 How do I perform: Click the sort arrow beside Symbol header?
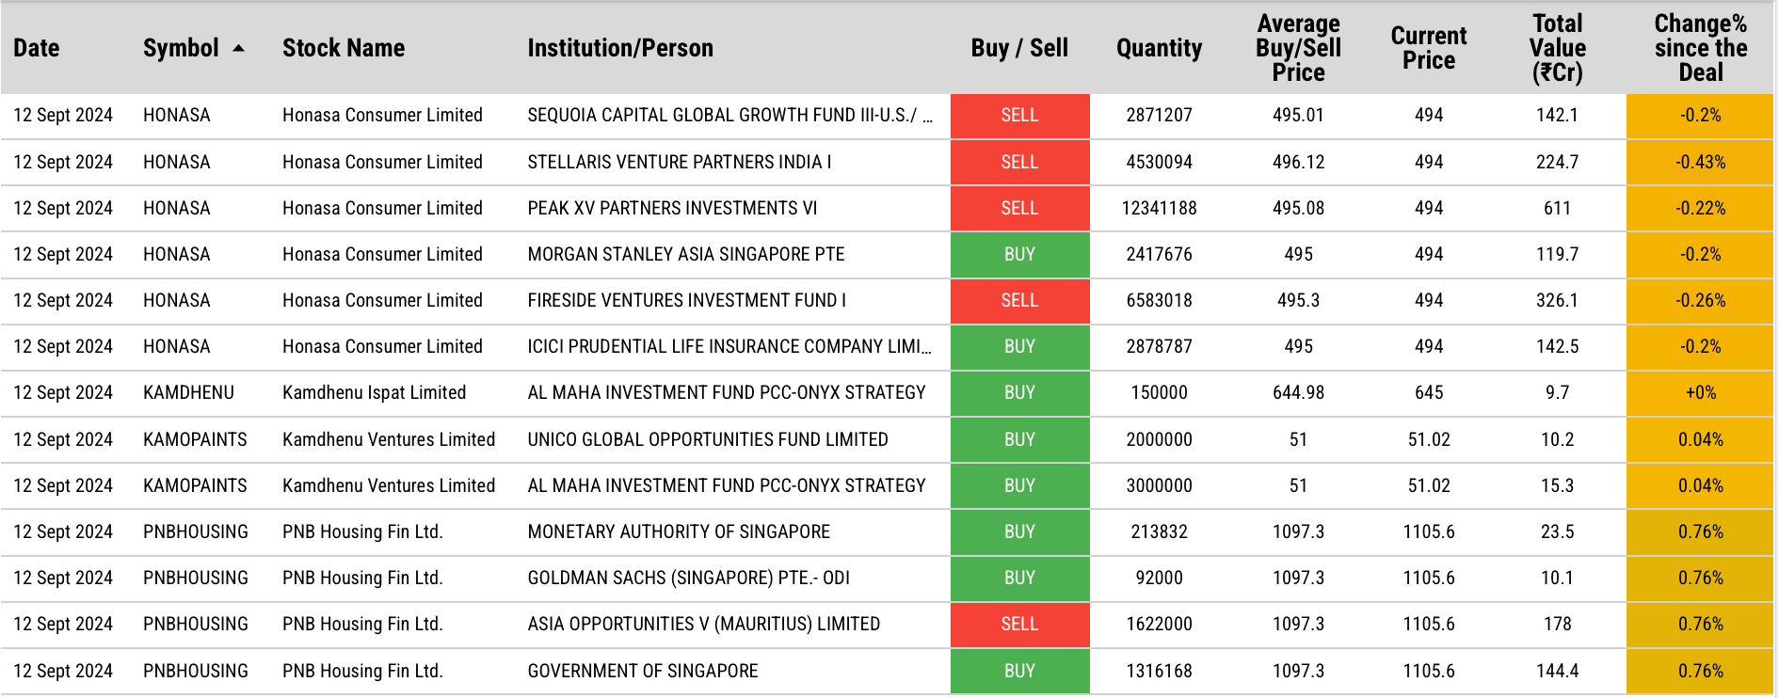point(238,48)
